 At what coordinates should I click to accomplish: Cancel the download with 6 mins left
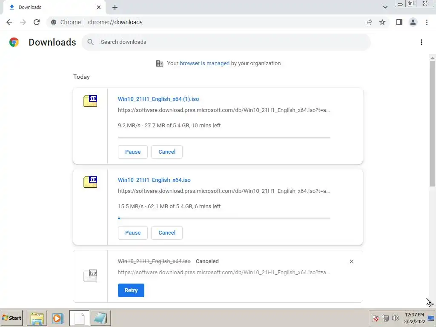coord(167,233)
